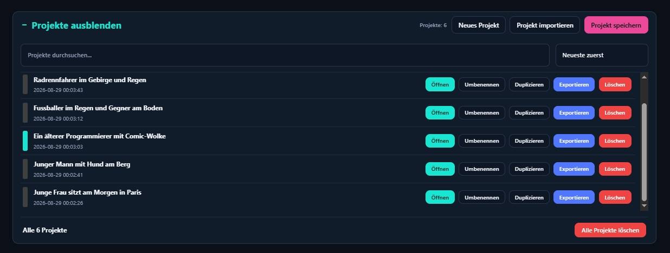Focus the Projekte durchsuchen search field
Viewport: 670px width, 253px height.
(285, 55)
